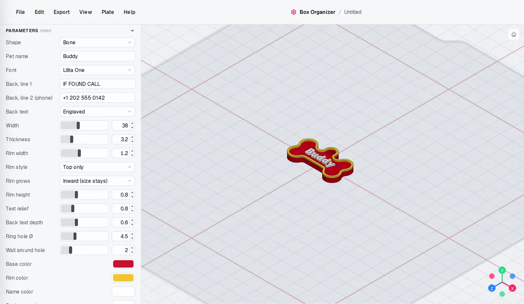Open the Plate menu
Image resolution: width=524 pixels, height=304 pixels.
108,12
